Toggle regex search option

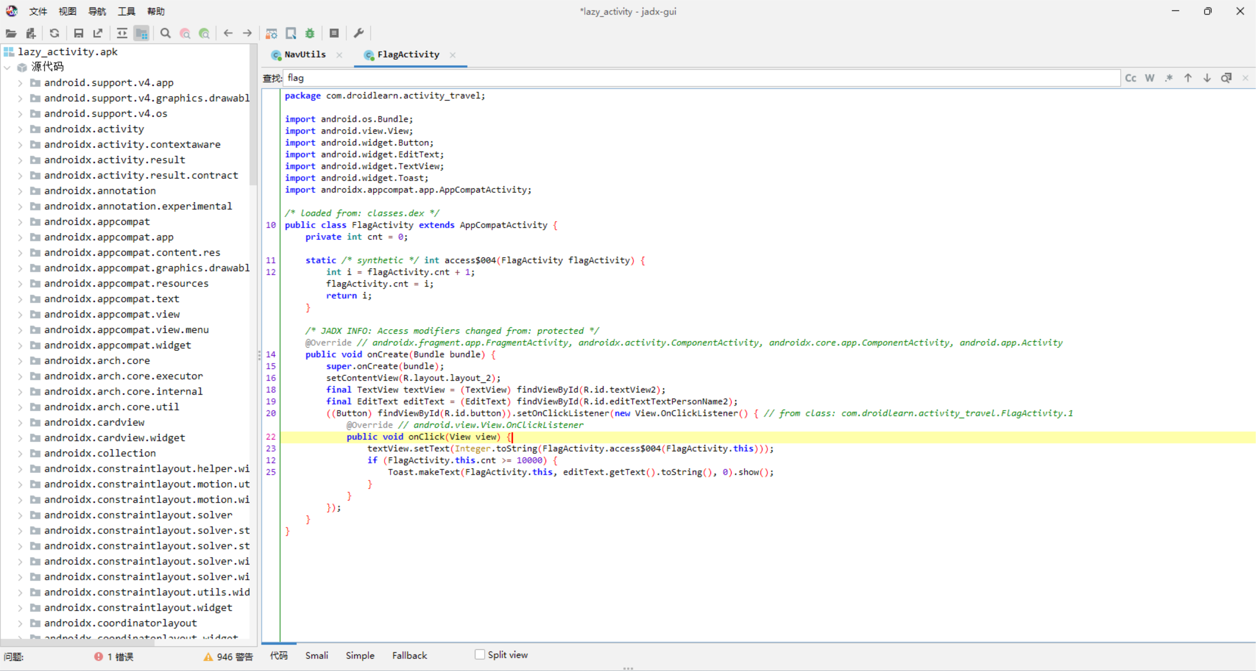click(1169, 78)
